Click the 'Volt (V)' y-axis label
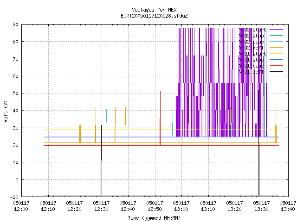297x222 pixels. click(6, 111)
